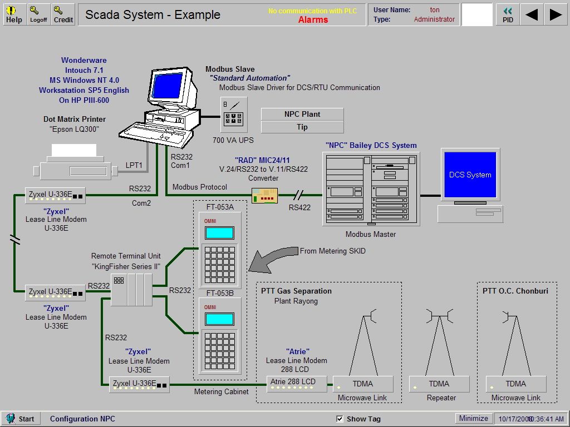Open the Help icon
The image size is (570, 427).
point(14,13)
